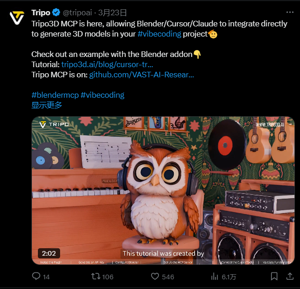300x289 pixels.
Task: Open the github.com/VAST-AI-Resear link
Action: [x=141, y=75]
